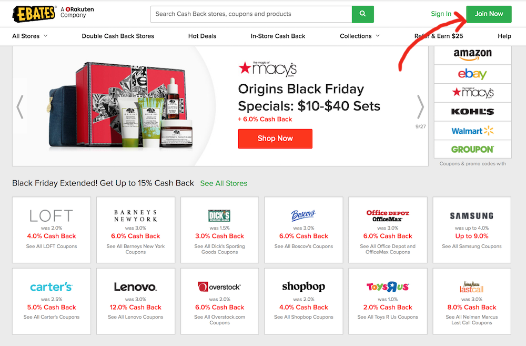The image size is (526, 346).
Task: Click the Sign In link
Action: tap(441, 14)
